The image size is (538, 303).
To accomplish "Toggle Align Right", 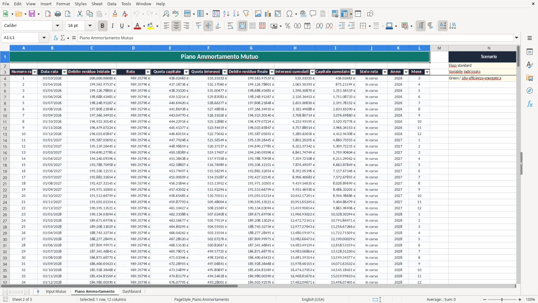I will tap(186, 26).
